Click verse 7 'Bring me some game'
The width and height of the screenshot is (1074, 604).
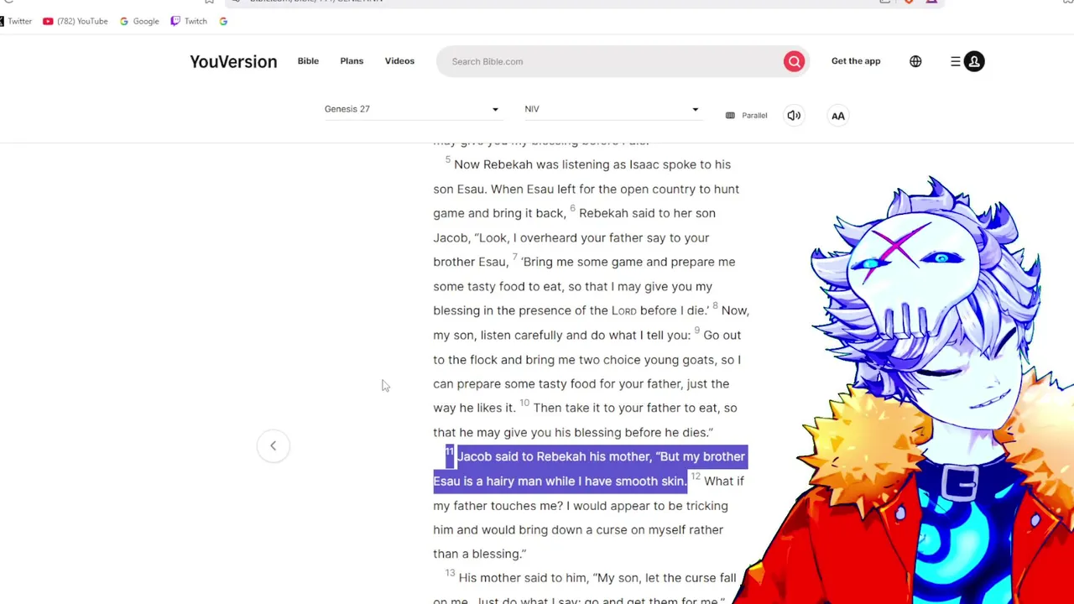[582, 262]
